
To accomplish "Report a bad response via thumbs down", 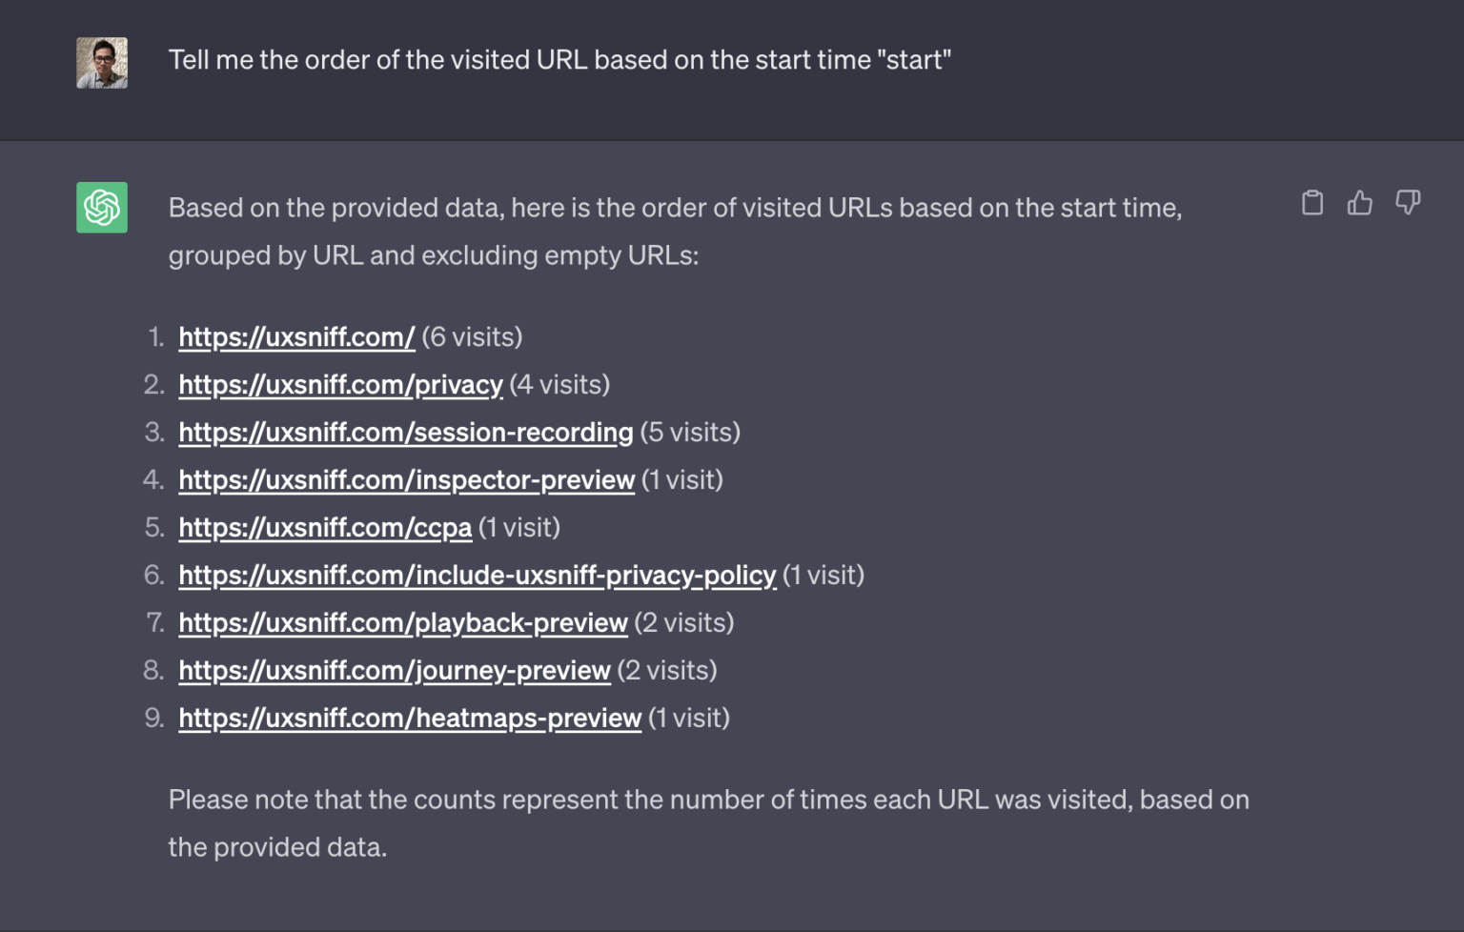I will (x=1408, y=203).
